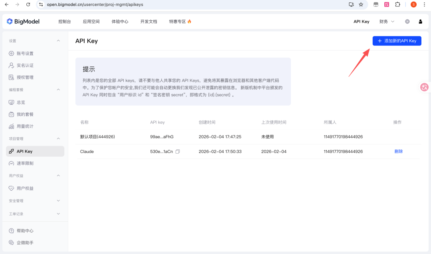Click the Claude name cell

pos(87,151)
